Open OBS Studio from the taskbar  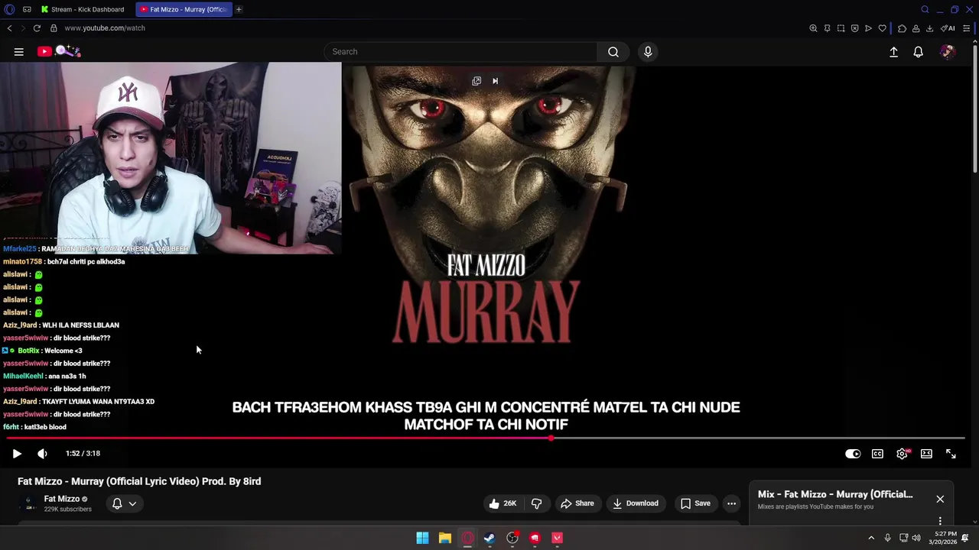[512, 538]
